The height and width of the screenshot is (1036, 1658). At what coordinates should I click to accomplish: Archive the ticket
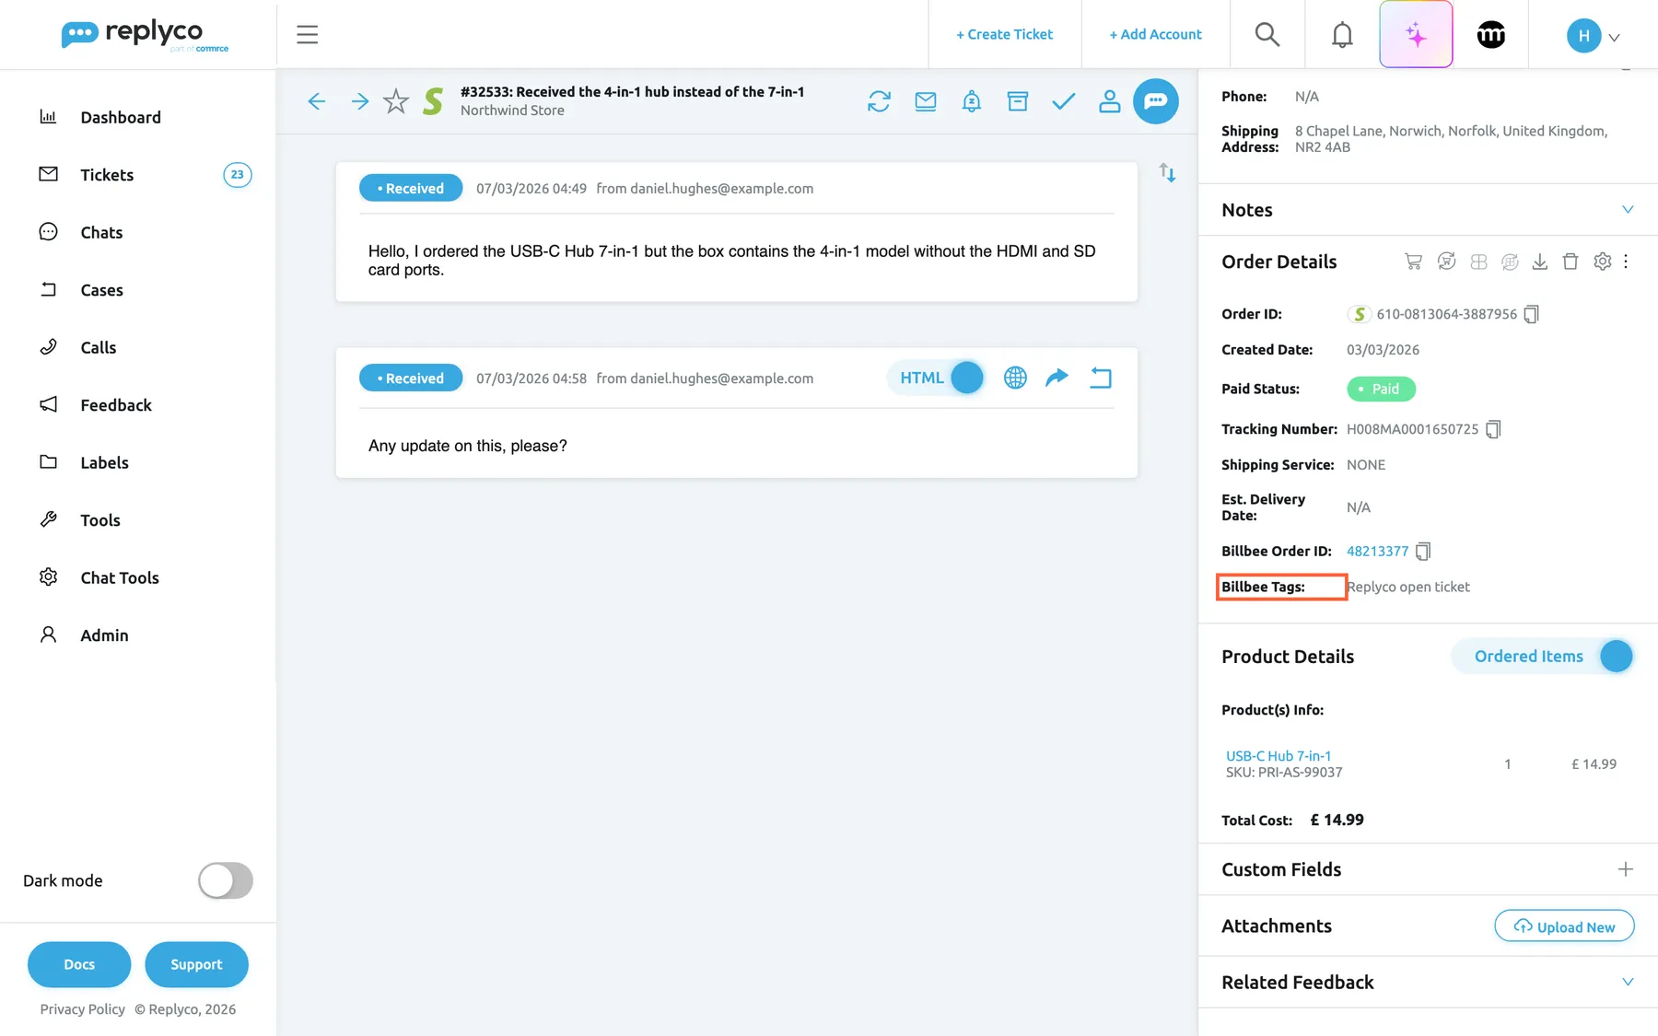coord(1018,101)
